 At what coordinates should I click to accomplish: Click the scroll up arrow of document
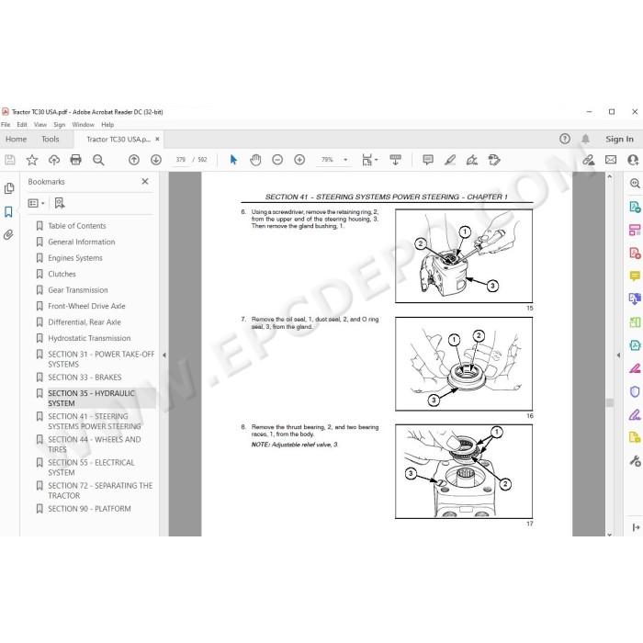pyautogui.click(x=609, y=176)
